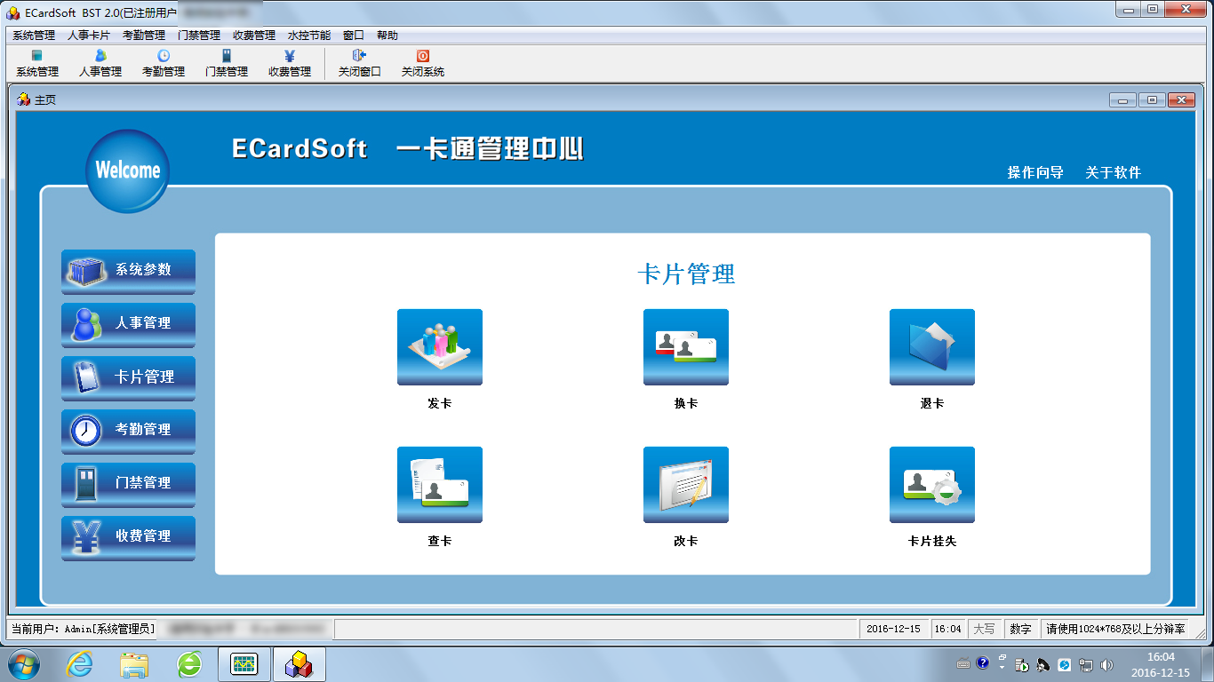Restore the 主页 child window
This screenshot has width=1214, height=682.
(1152, 99)
